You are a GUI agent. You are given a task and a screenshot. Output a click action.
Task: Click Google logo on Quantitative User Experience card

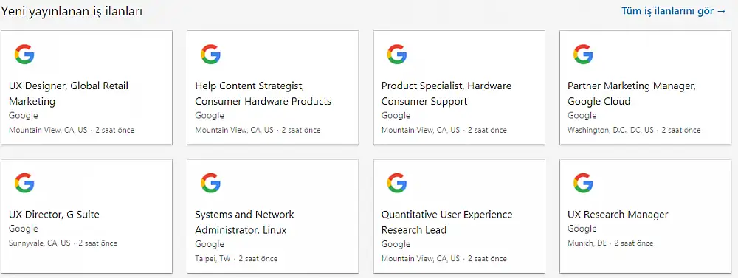(x=397, y=183)
